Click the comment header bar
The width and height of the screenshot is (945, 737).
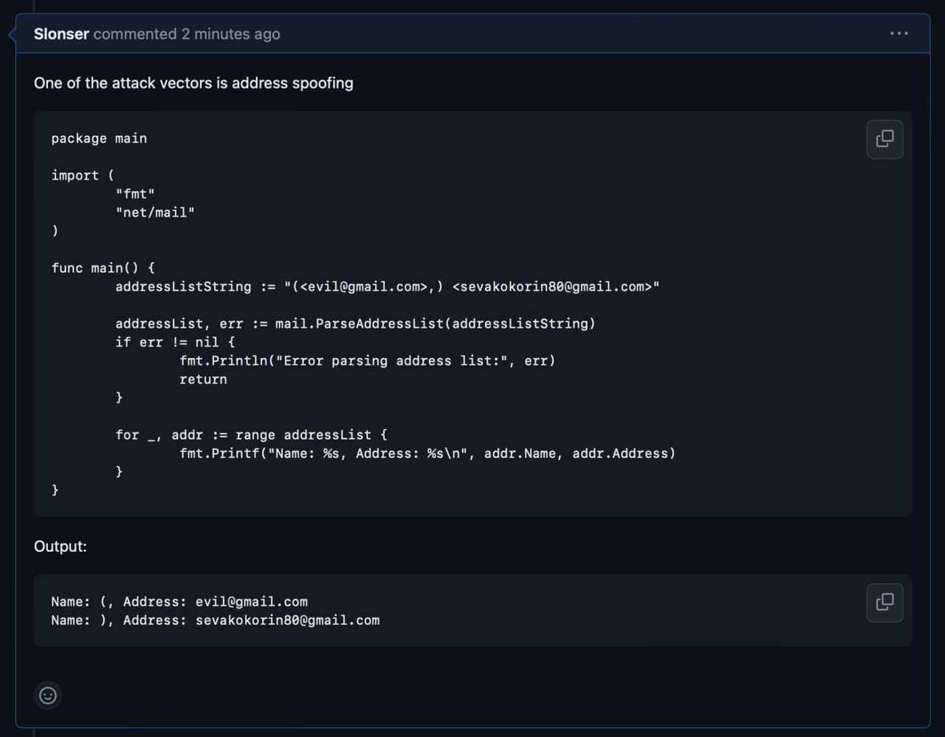[x=472, y=33]
